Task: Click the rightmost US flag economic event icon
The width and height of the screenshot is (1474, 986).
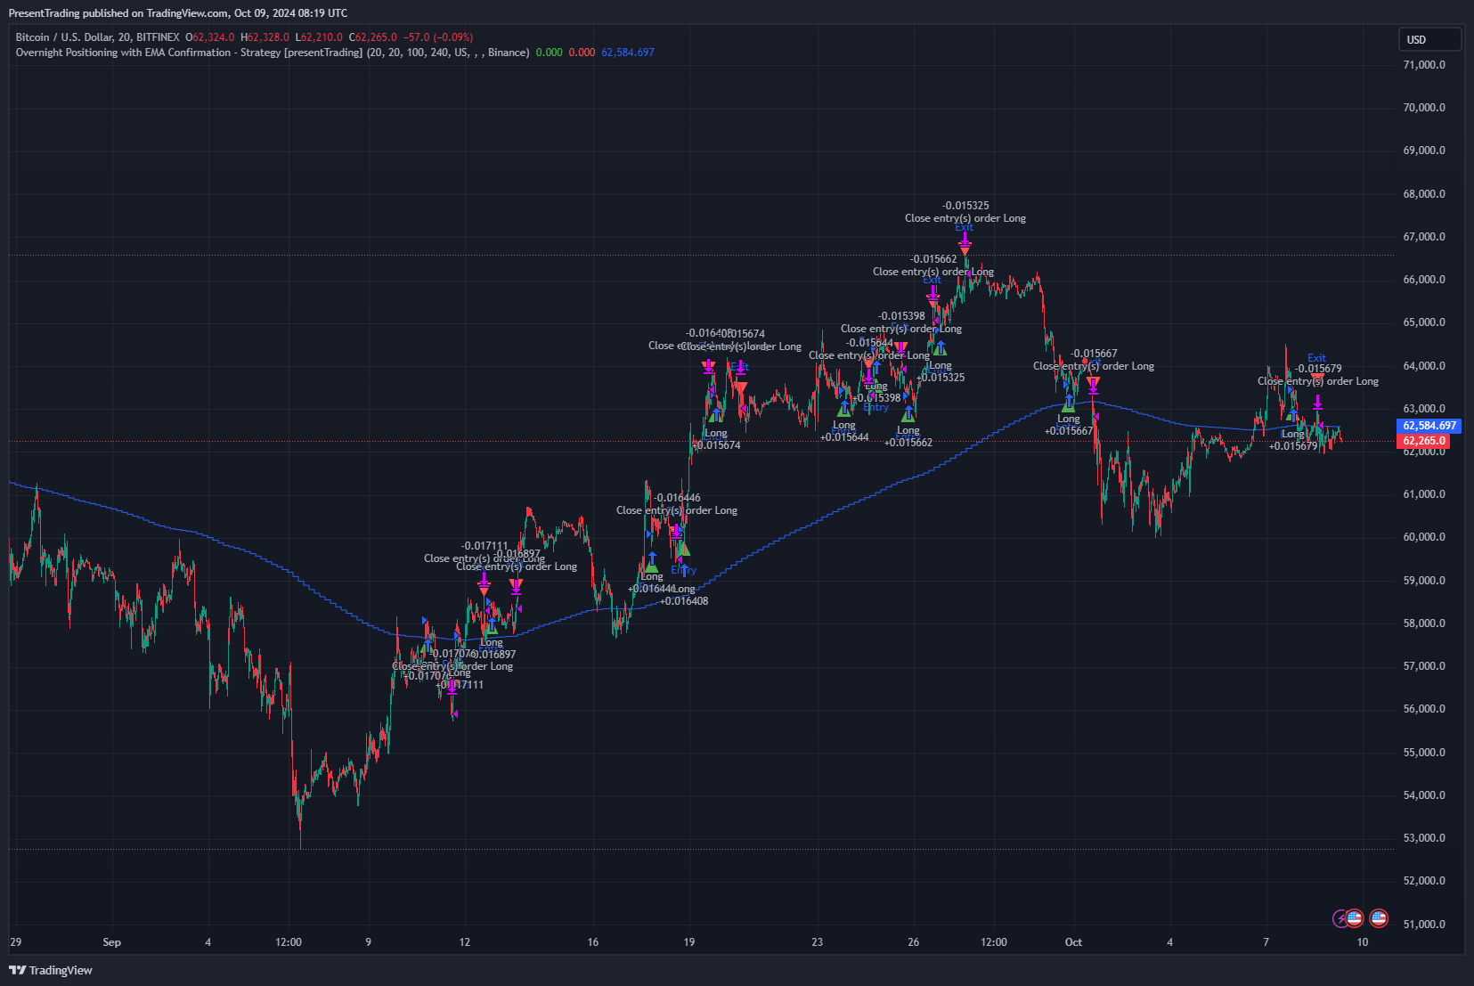Action: pyautogui.click(x=1379, y=918)
